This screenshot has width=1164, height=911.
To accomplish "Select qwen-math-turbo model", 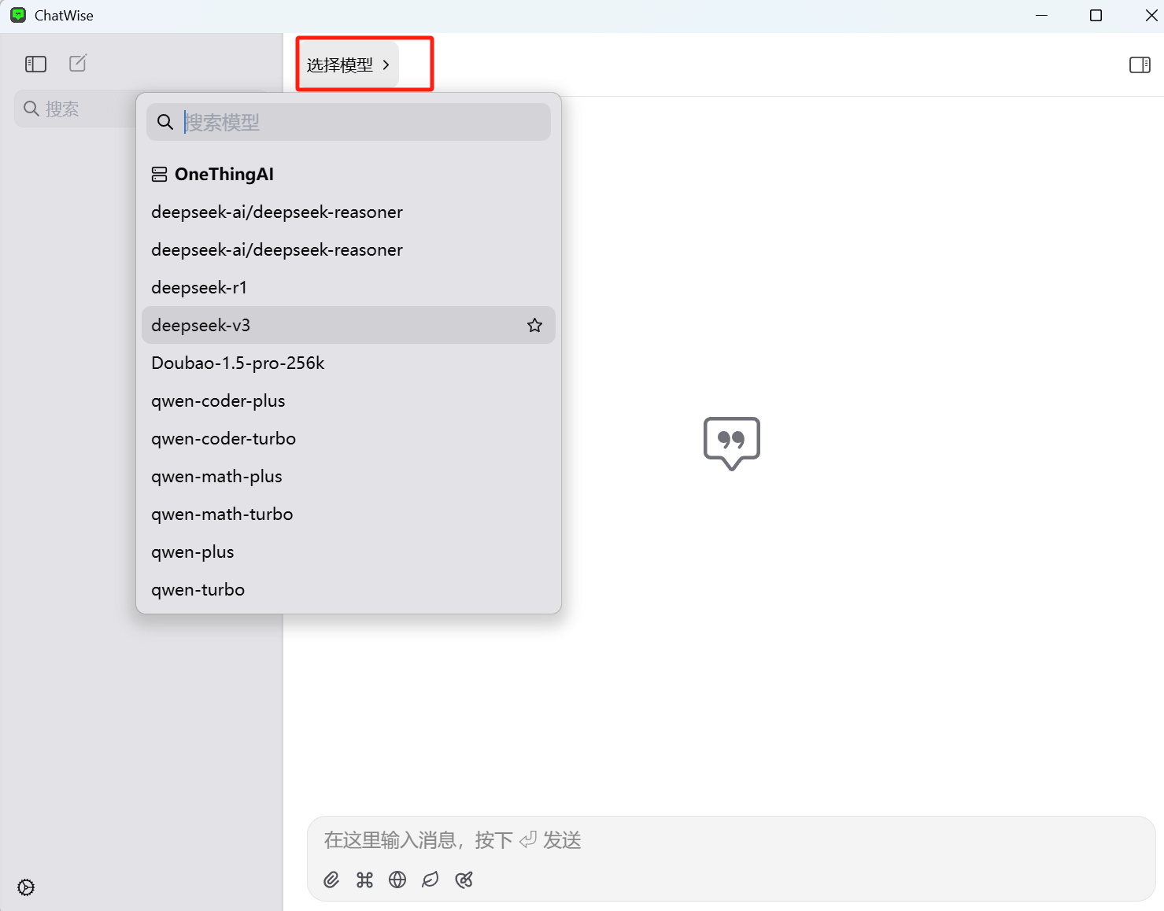I will point(349,514).
